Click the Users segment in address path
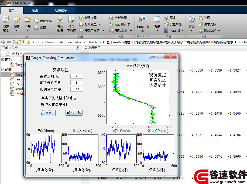The height and width of the screenshot is (184, 247). tap(50, 42)
